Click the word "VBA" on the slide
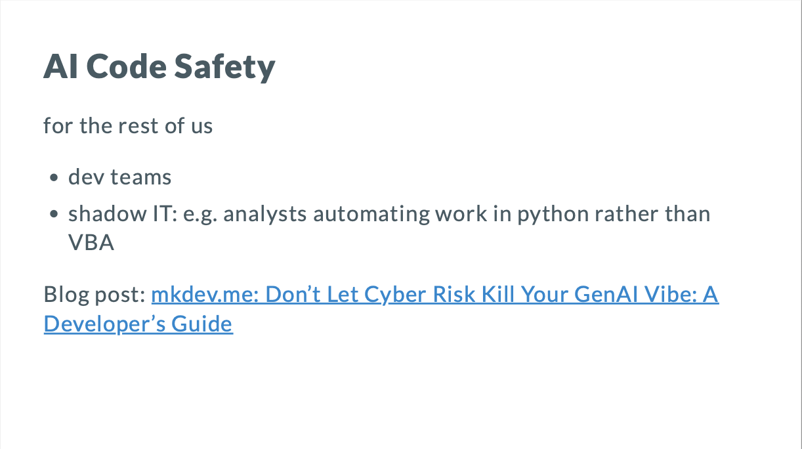This screenshot has width=802, height=449. tap(91, 244)
